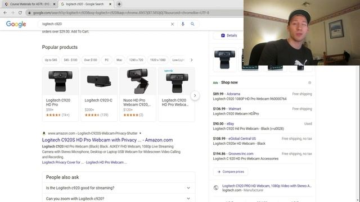Filter products by Up to $45

(x=51, y=60)
